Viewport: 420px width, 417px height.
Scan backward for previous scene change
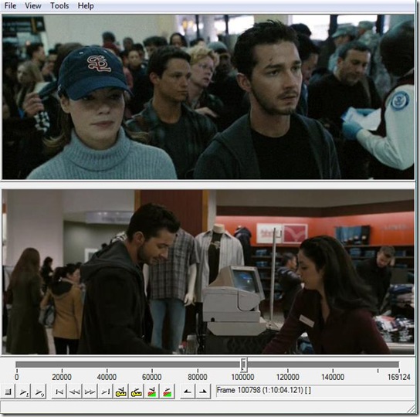(x=151, y=392)
